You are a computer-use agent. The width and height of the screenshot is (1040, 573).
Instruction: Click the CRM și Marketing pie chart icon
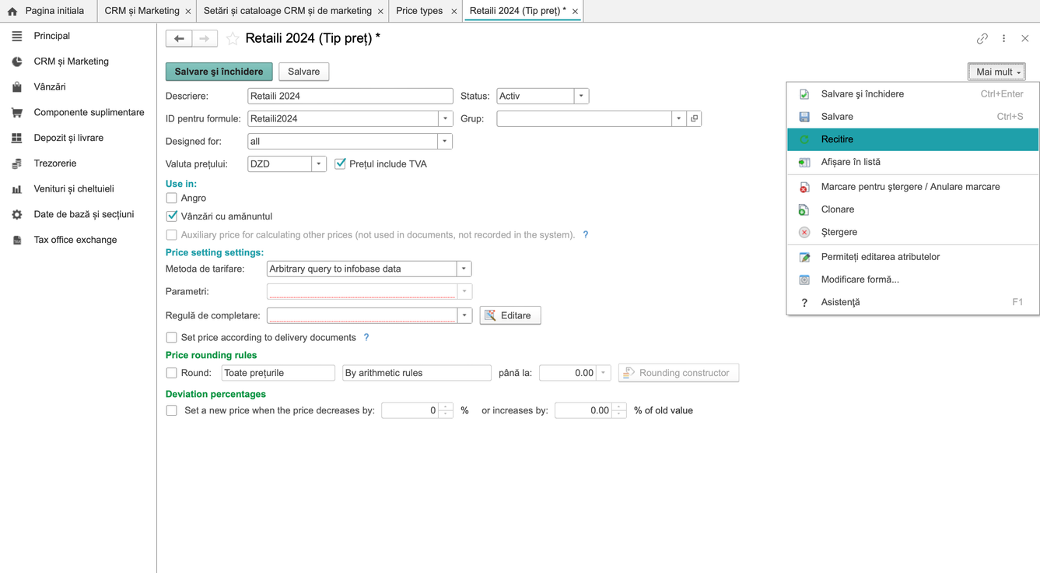point(17,62)
